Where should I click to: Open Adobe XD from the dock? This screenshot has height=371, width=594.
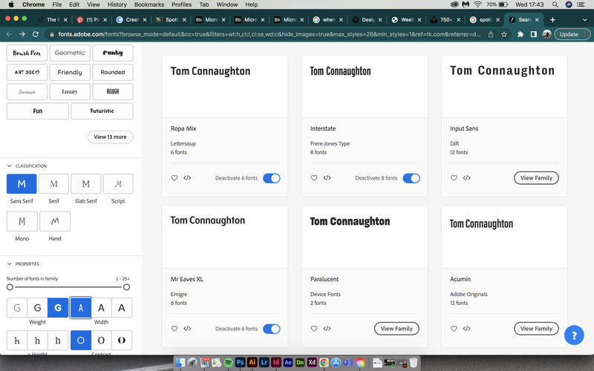tap(312, 362)
